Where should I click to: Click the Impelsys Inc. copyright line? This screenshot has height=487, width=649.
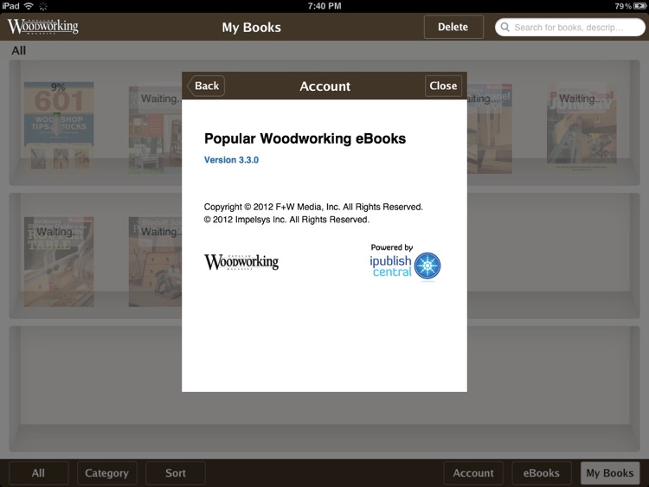(x=286, y=220)
